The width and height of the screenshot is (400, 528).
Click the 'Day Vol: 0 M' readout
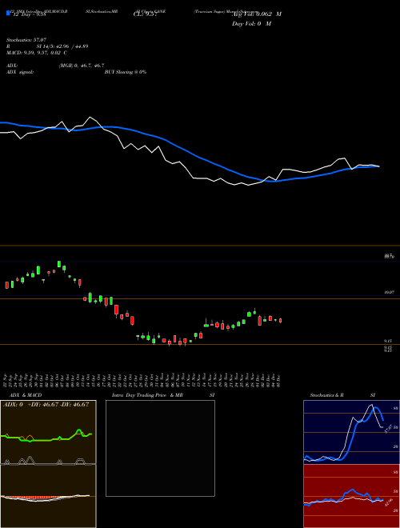pyautogui.click(x=251, y=23)
